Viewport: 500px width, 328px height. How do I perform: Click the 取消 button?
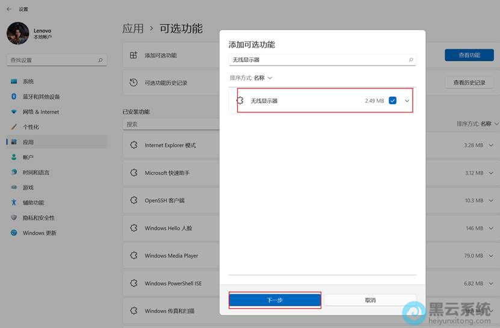pos(370,300)
